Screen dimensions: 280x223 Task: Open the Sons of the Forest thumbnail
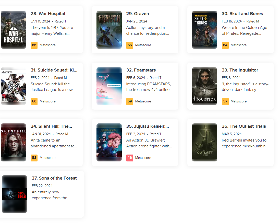[x=15, y=194]
